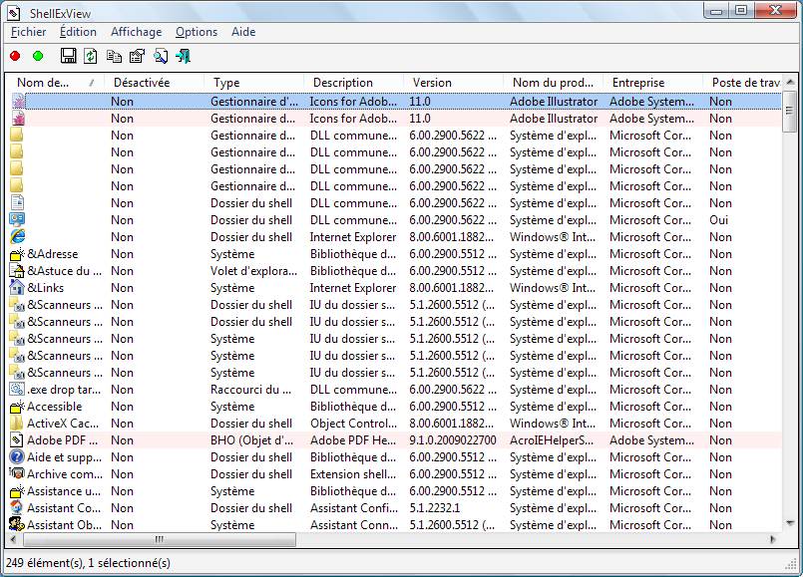Disable selected items with the red dot
This screenshot has width=803, height=577.
pos(15,56)
